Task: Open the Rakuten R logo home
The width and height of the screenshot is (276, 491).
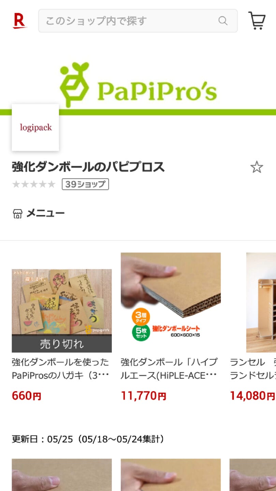Action: click(20, 21)
